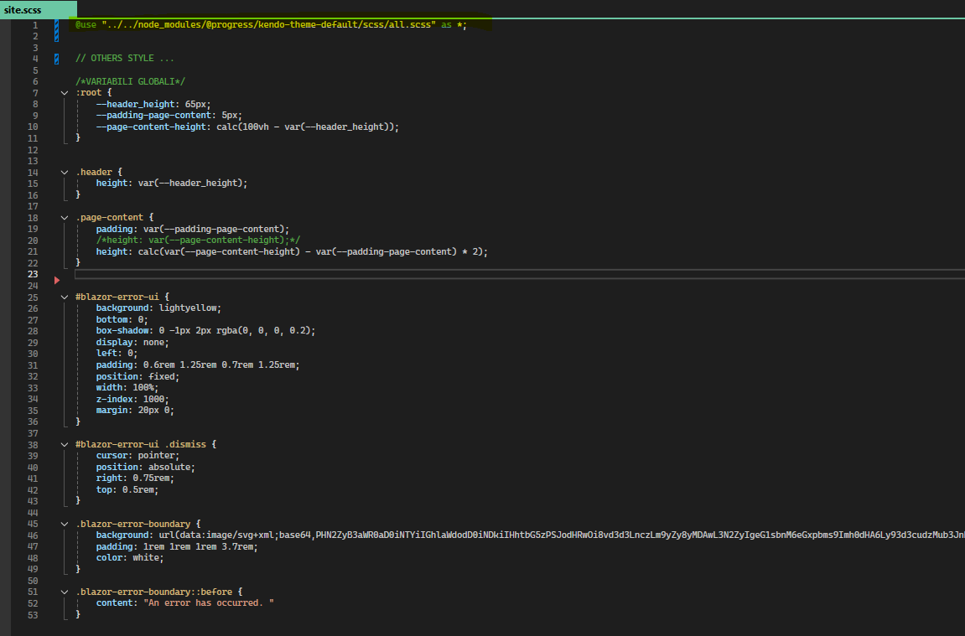Fold the #blazor-error-ui .dismiss block
Image resolution: width=965 pixels, height=636 pixels.
65,444
